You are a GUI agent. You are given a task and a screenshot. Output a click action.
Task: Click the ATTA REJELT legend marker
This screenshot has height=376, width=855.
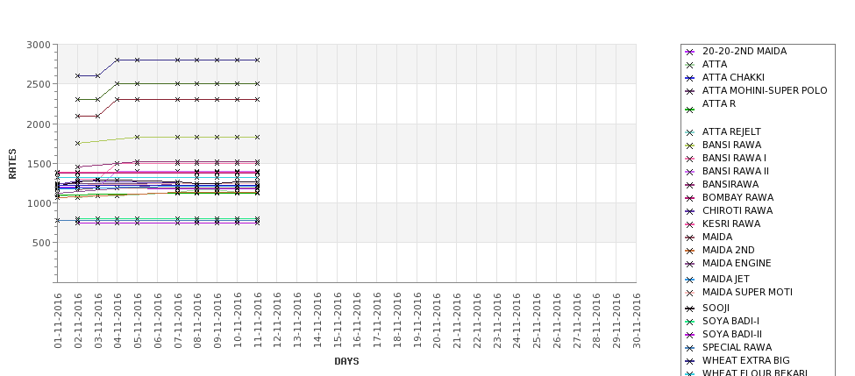(690, 133)
